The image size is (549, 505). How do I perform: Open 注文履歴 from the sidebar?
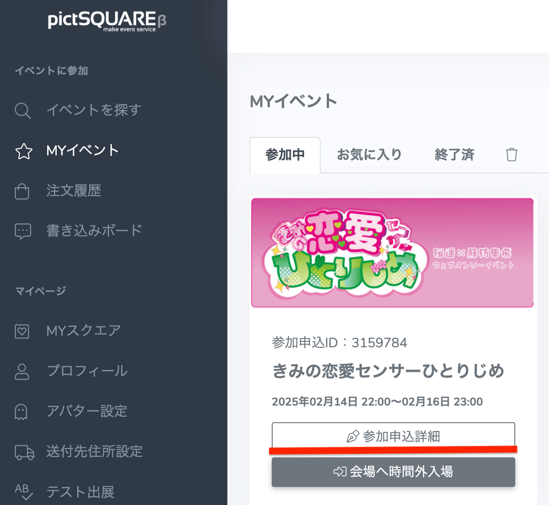(x=73, y=191)
